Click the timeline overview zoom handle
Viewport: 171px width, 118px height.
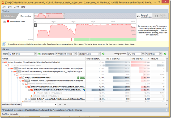coord(64,16)
